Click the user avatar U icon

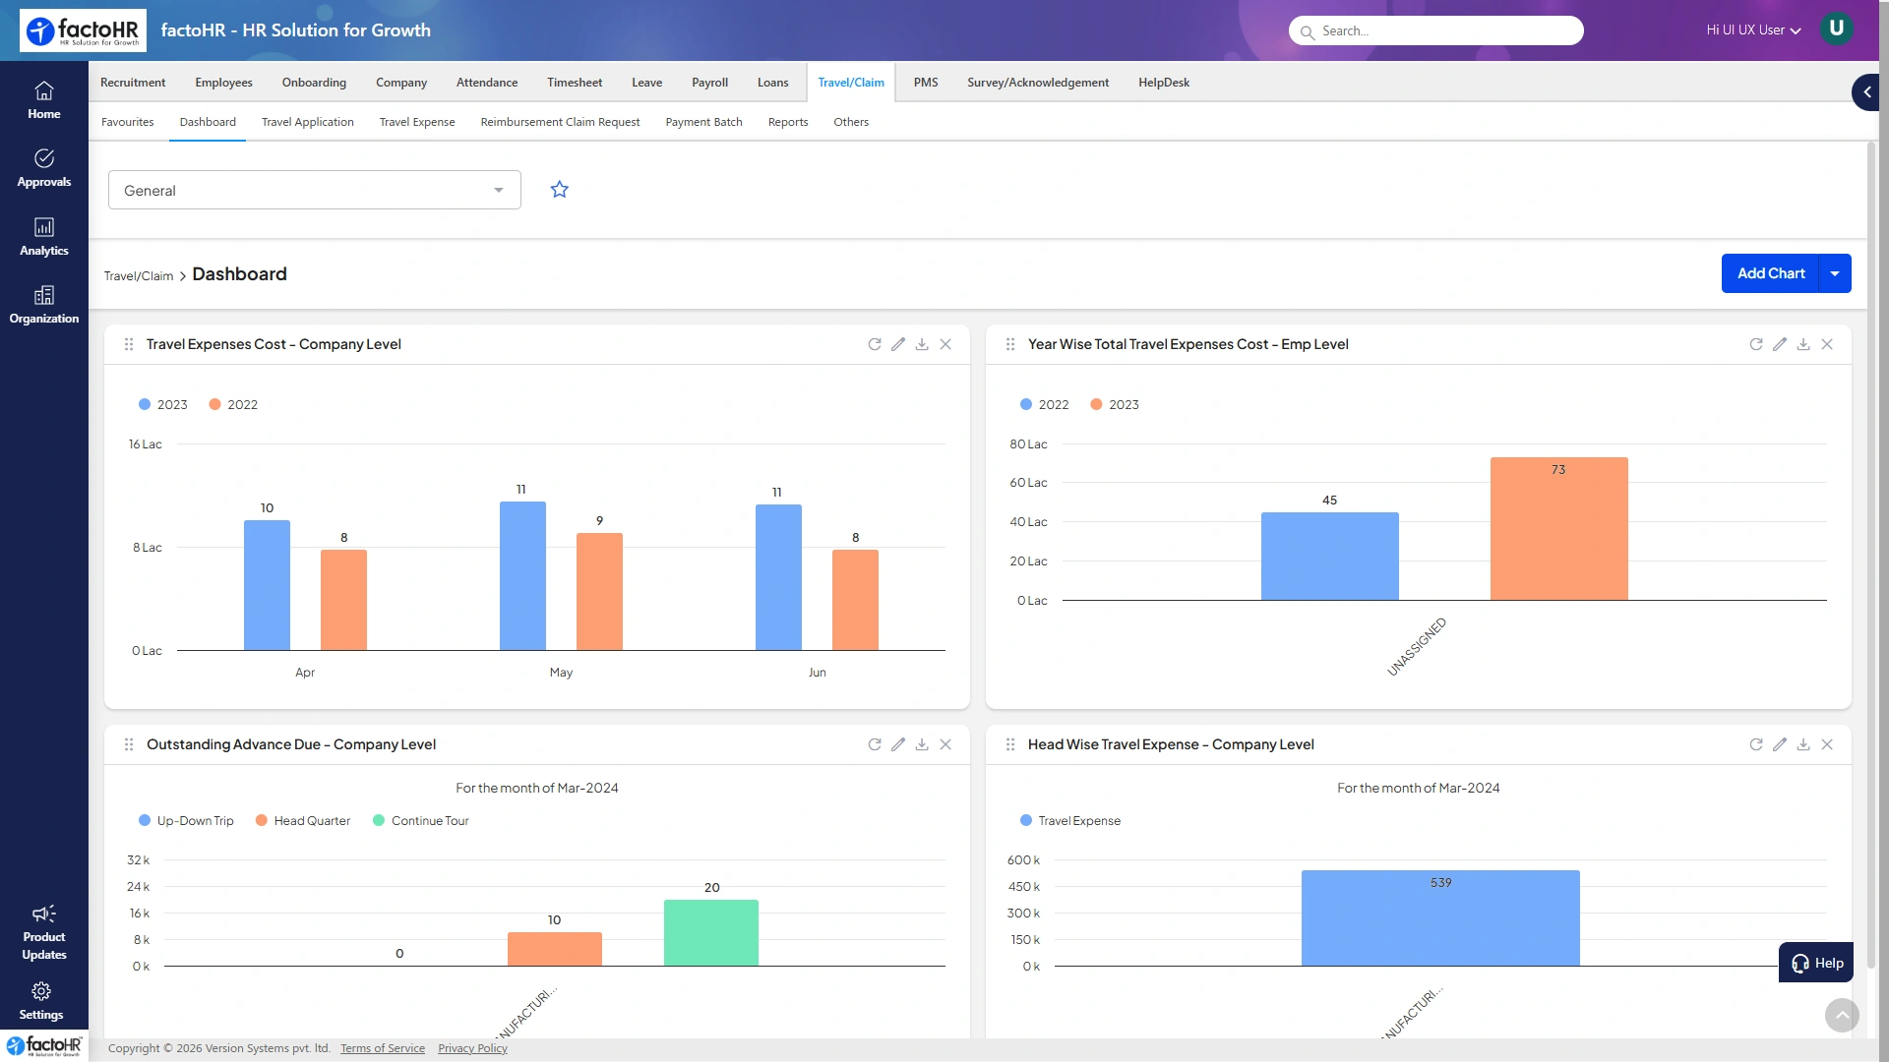[x=1836, y=29]
